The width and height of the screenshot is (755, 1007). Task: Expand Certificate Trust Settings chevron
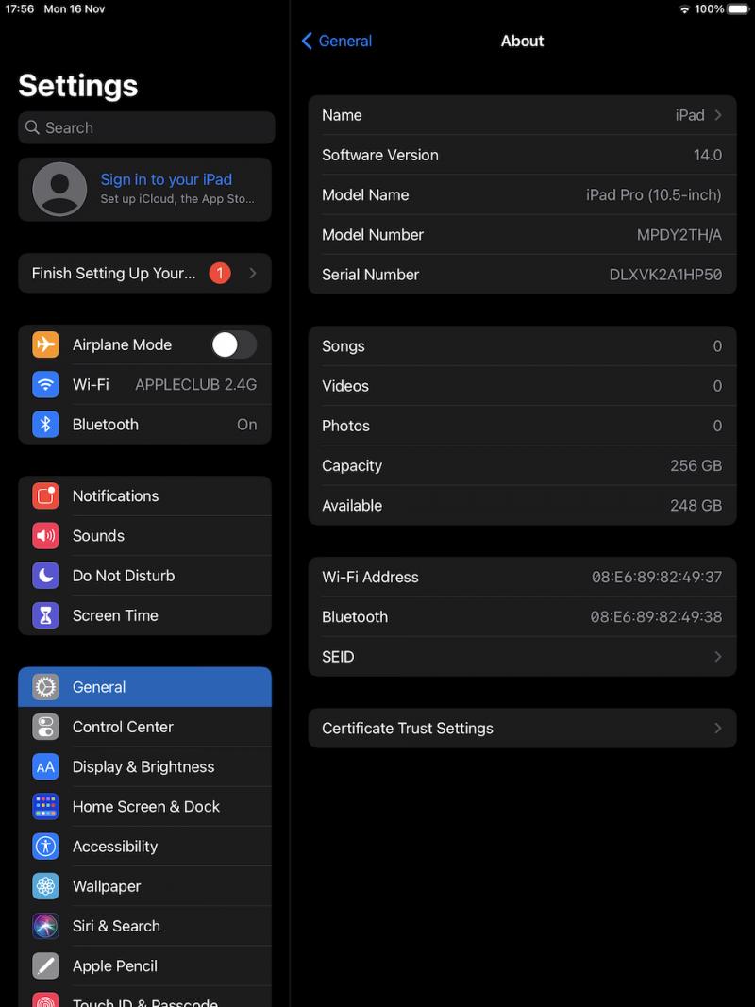point(718,729)
